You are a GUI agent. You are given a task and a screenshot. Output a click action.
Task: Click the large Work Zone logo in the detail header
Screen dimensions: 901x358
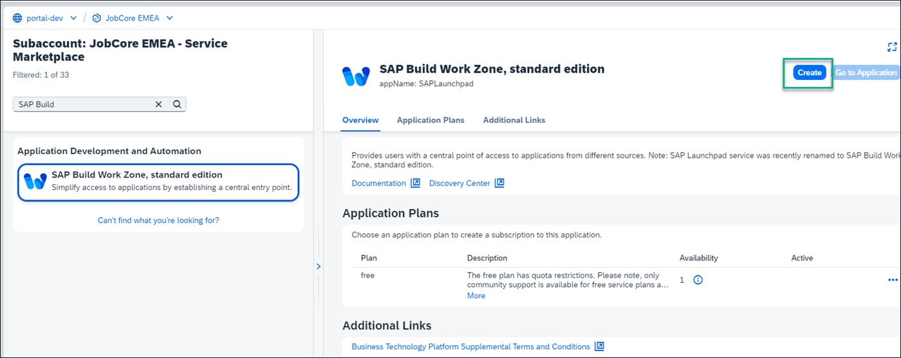356,76
